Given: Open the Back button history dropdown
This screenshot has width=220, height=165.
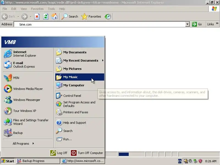Looking at the screenshot, I should pyautogui.click(x=18, y=16).
